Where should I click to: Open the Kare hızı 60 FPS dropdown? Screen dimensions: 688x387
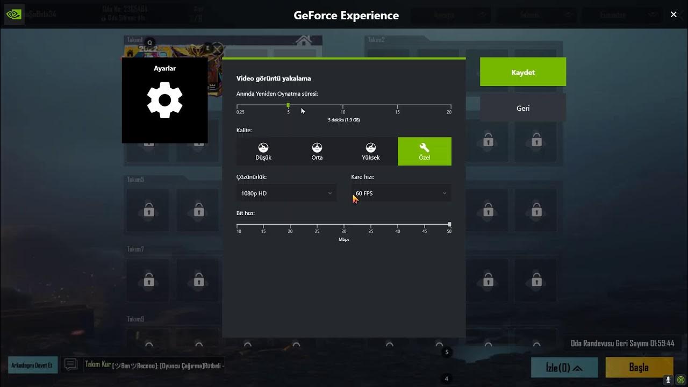[x=401, y=193]
